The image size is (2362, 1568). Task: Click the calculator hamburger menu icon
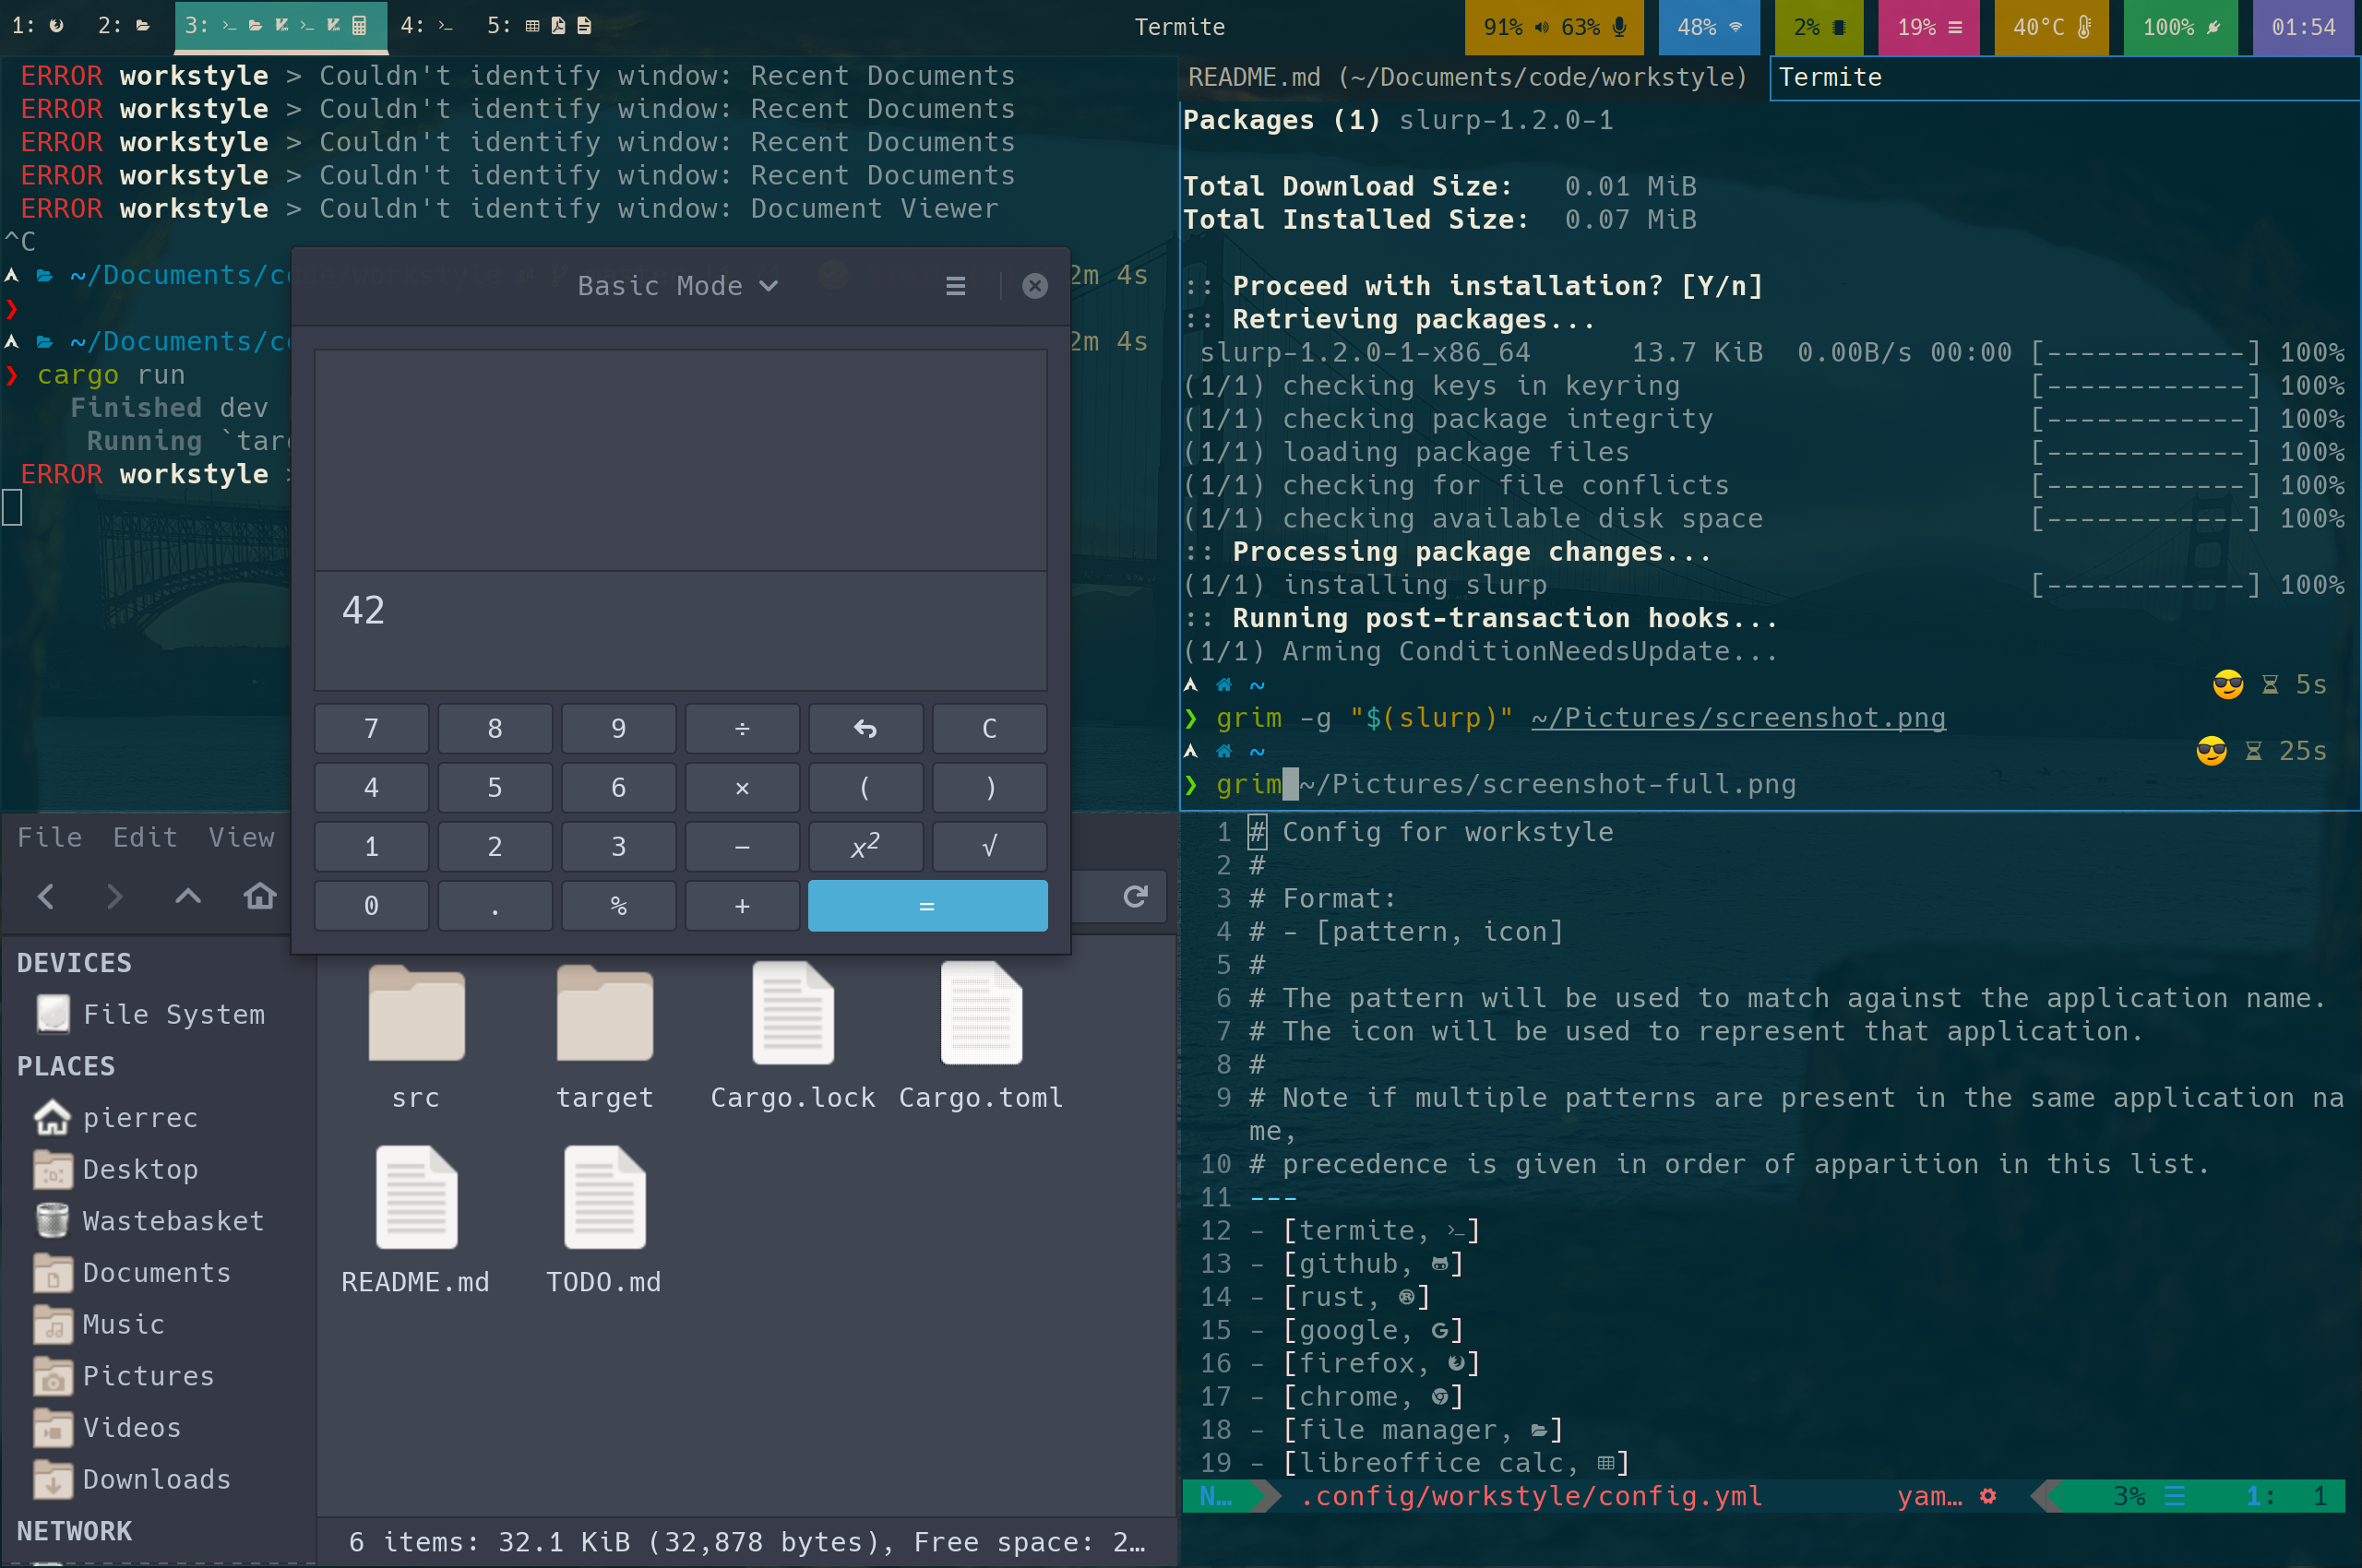[955, 286]
